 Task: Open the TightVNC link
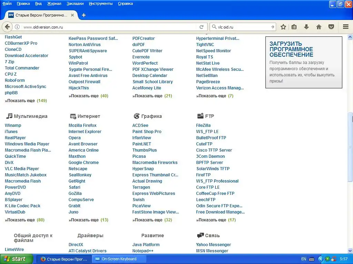(205, 45)
